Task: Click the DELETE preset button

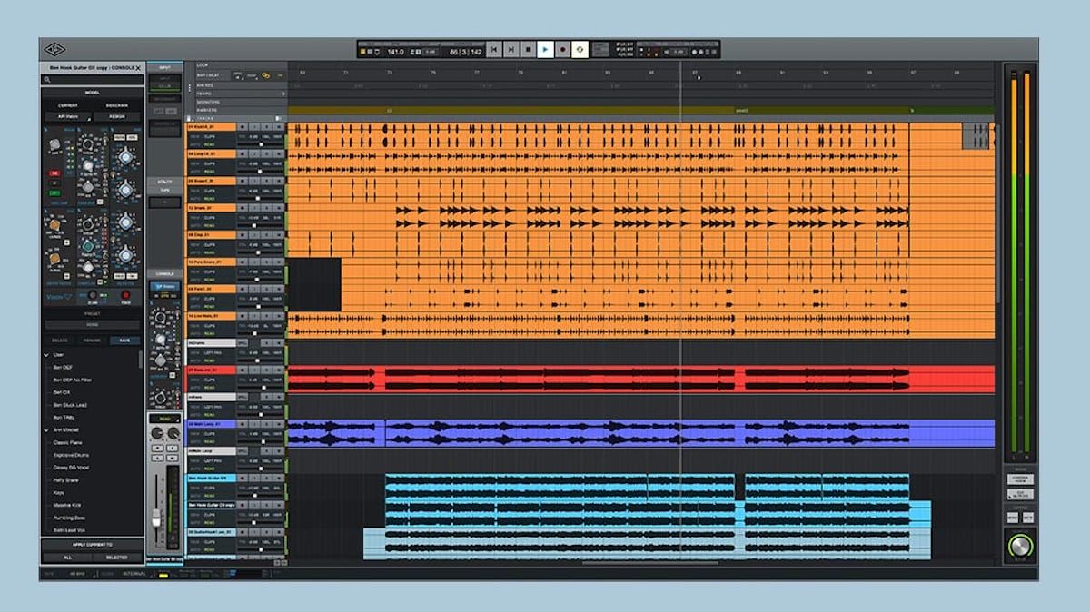Action: click(x=60, y=341)
